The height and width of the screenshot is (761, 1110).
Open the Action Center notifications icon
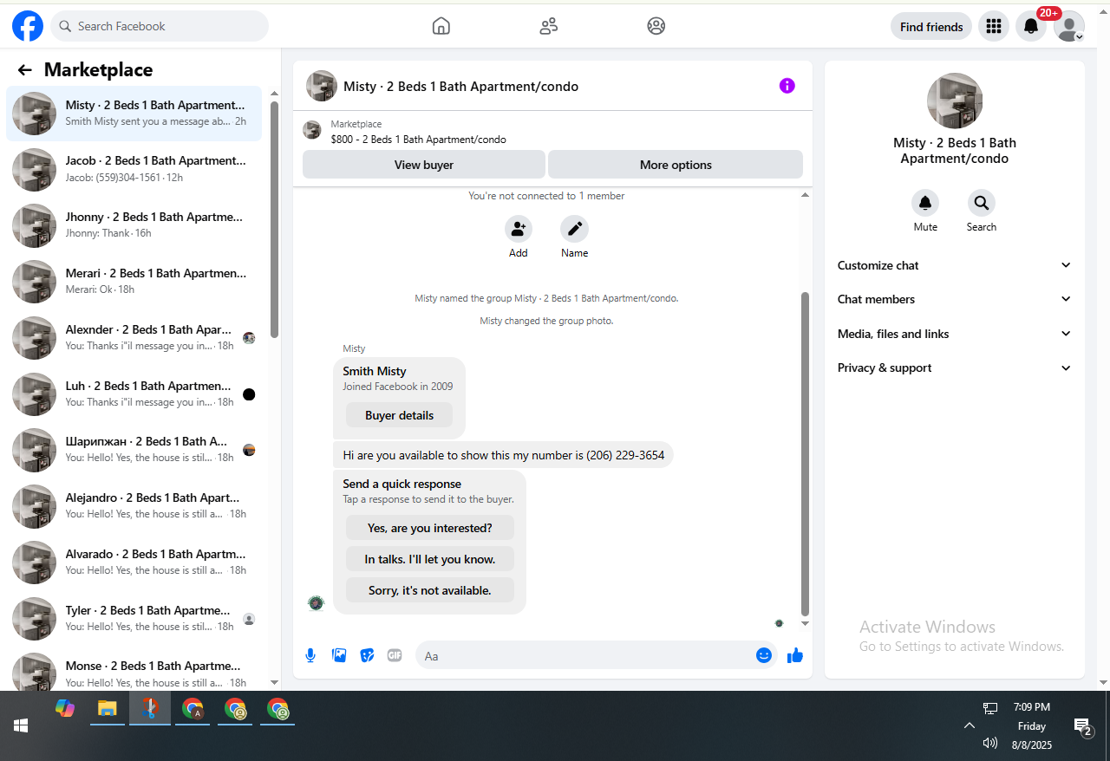(1083, 727)
